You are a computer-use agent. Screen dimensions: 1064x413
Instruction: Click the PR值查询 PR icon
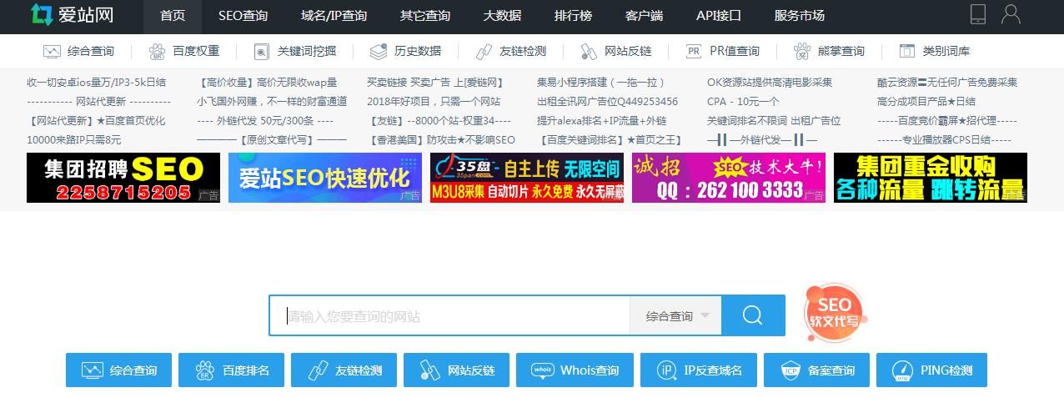point(693,51)
